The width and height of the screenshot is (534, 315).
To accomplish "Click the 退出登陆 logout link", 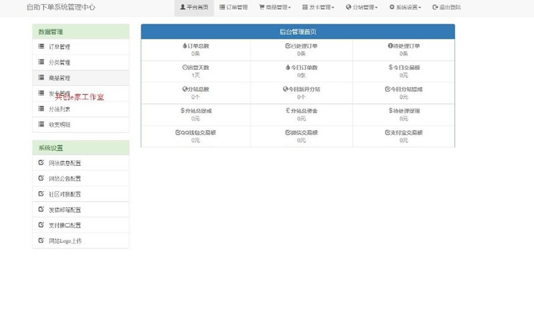I will click(447, 7).
